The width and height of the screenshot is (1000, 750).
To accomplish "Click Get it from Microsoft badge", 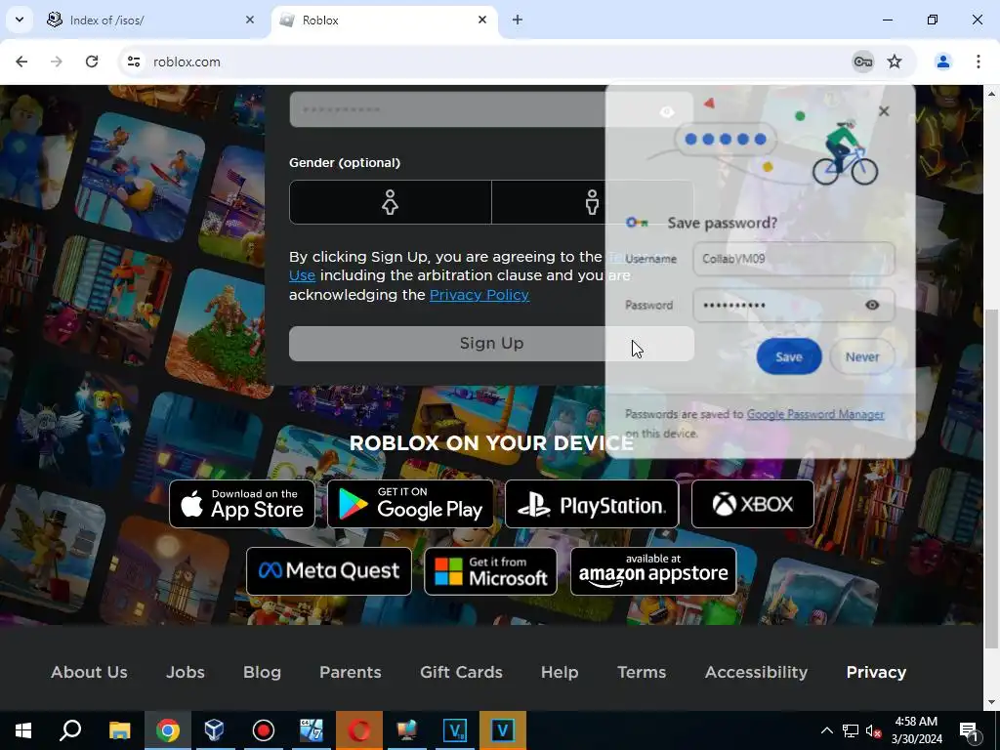I will tap(490, 571).
